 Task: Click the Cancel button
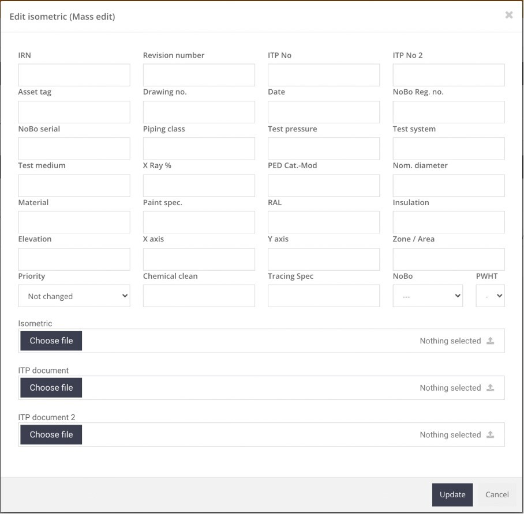click(x=496, y=494)
